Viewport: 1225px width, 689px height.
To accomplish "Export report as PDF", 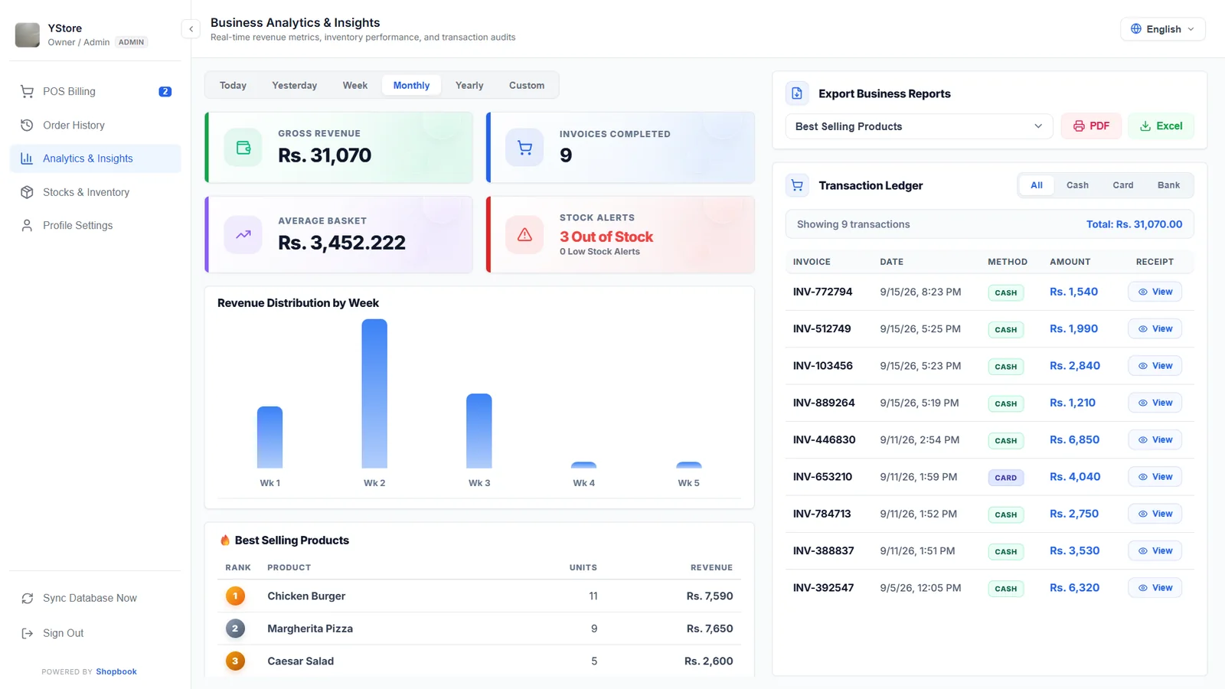I will pos(1091,126).
